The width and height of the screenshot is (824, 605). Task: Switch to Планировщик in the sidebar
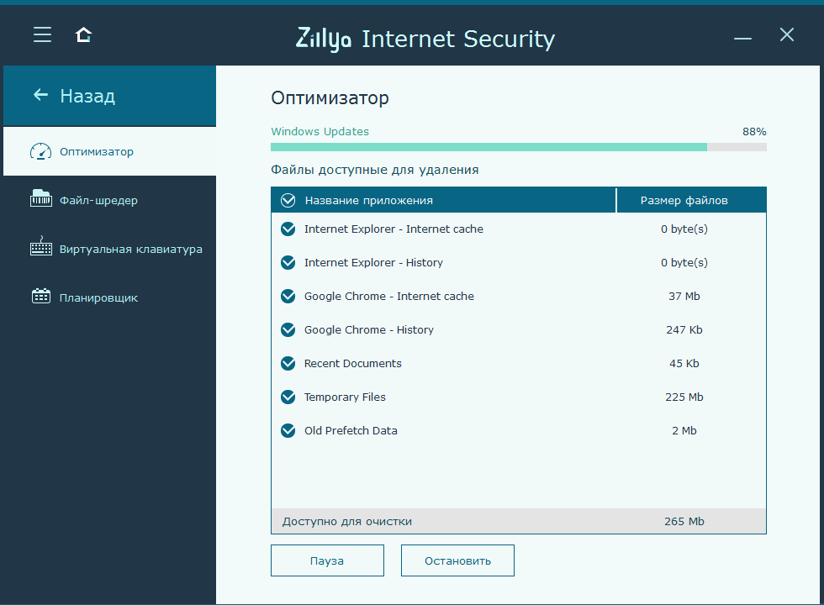pos(98,297)
